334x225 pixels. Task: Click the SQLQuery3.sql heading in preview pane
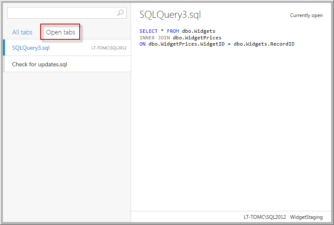click(170, 15)
